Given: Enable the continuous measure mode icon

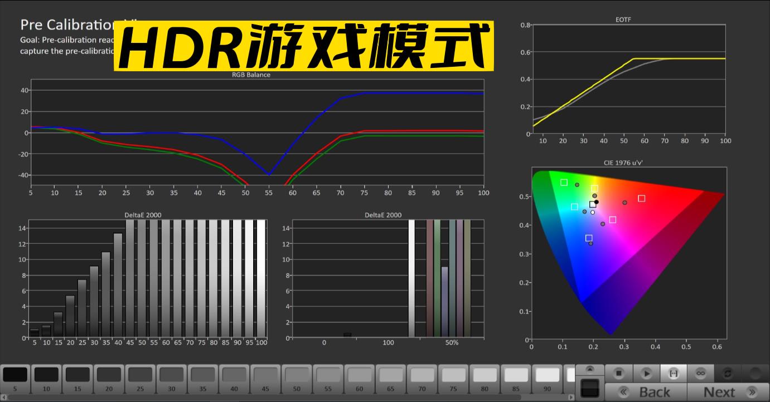Looking at the screenshot, I should (674, 374).
